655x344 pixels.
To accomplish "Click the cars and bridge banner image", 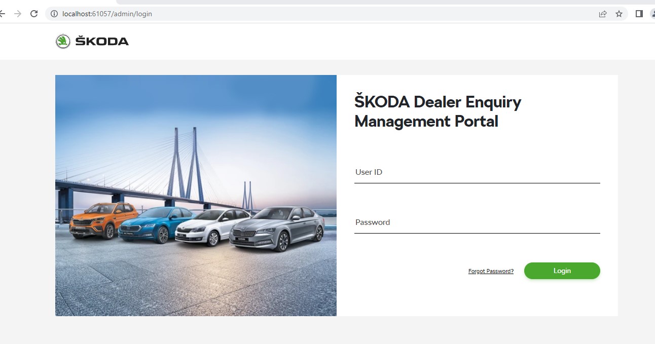I will (196, 196).
